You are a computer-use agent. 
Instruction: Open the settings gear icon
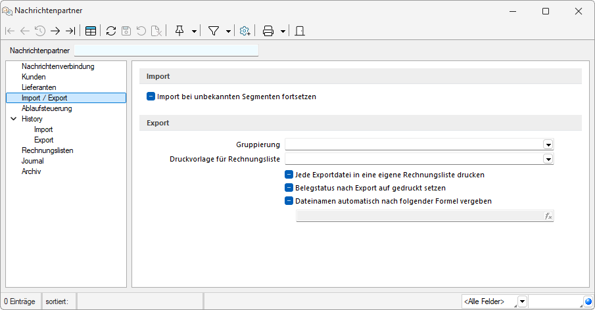point(245,31)
